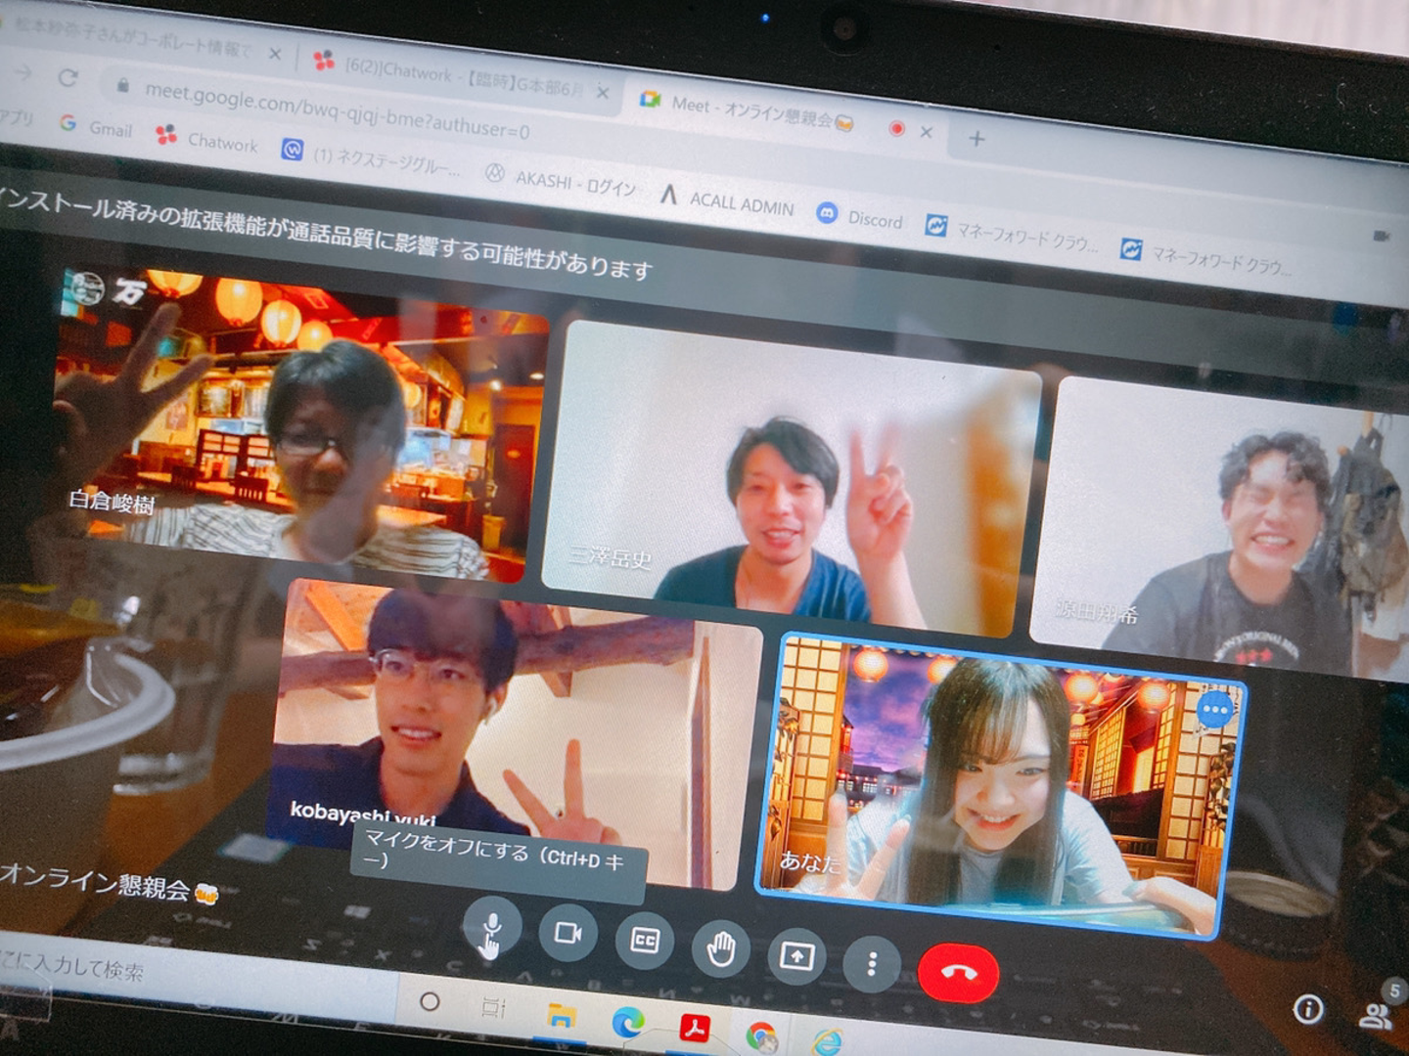
Task: Toggle closed captions (CC) button
Action: coord(644,941)
